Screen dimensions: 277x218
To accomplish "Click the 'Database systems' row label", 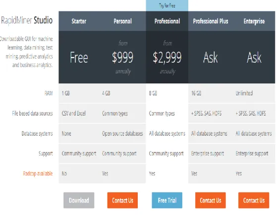I will (x=37, y=134).
